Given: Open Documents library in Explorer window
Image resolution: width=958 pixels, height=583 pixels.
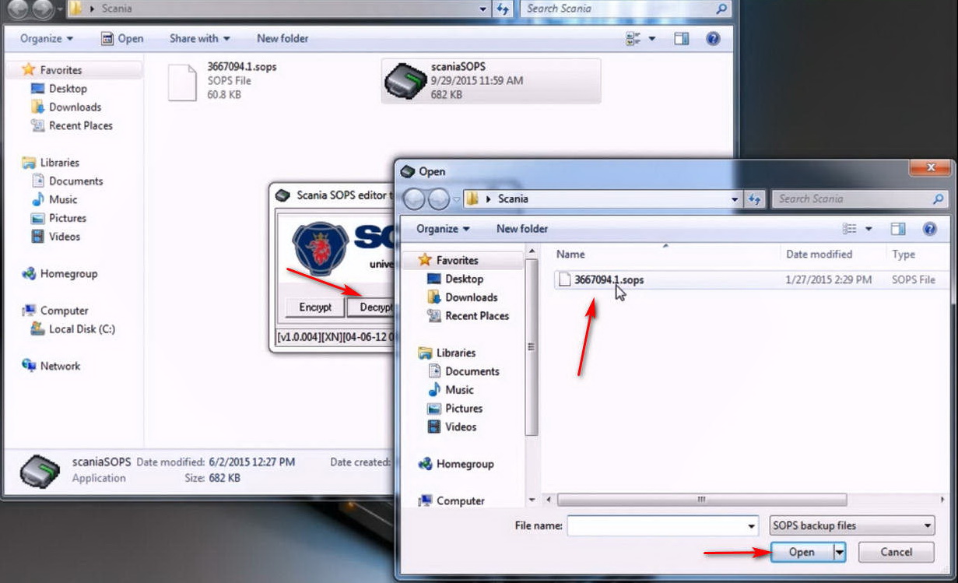Looking at the screenshot, I should pyautogui.click(x=75, y=181).
